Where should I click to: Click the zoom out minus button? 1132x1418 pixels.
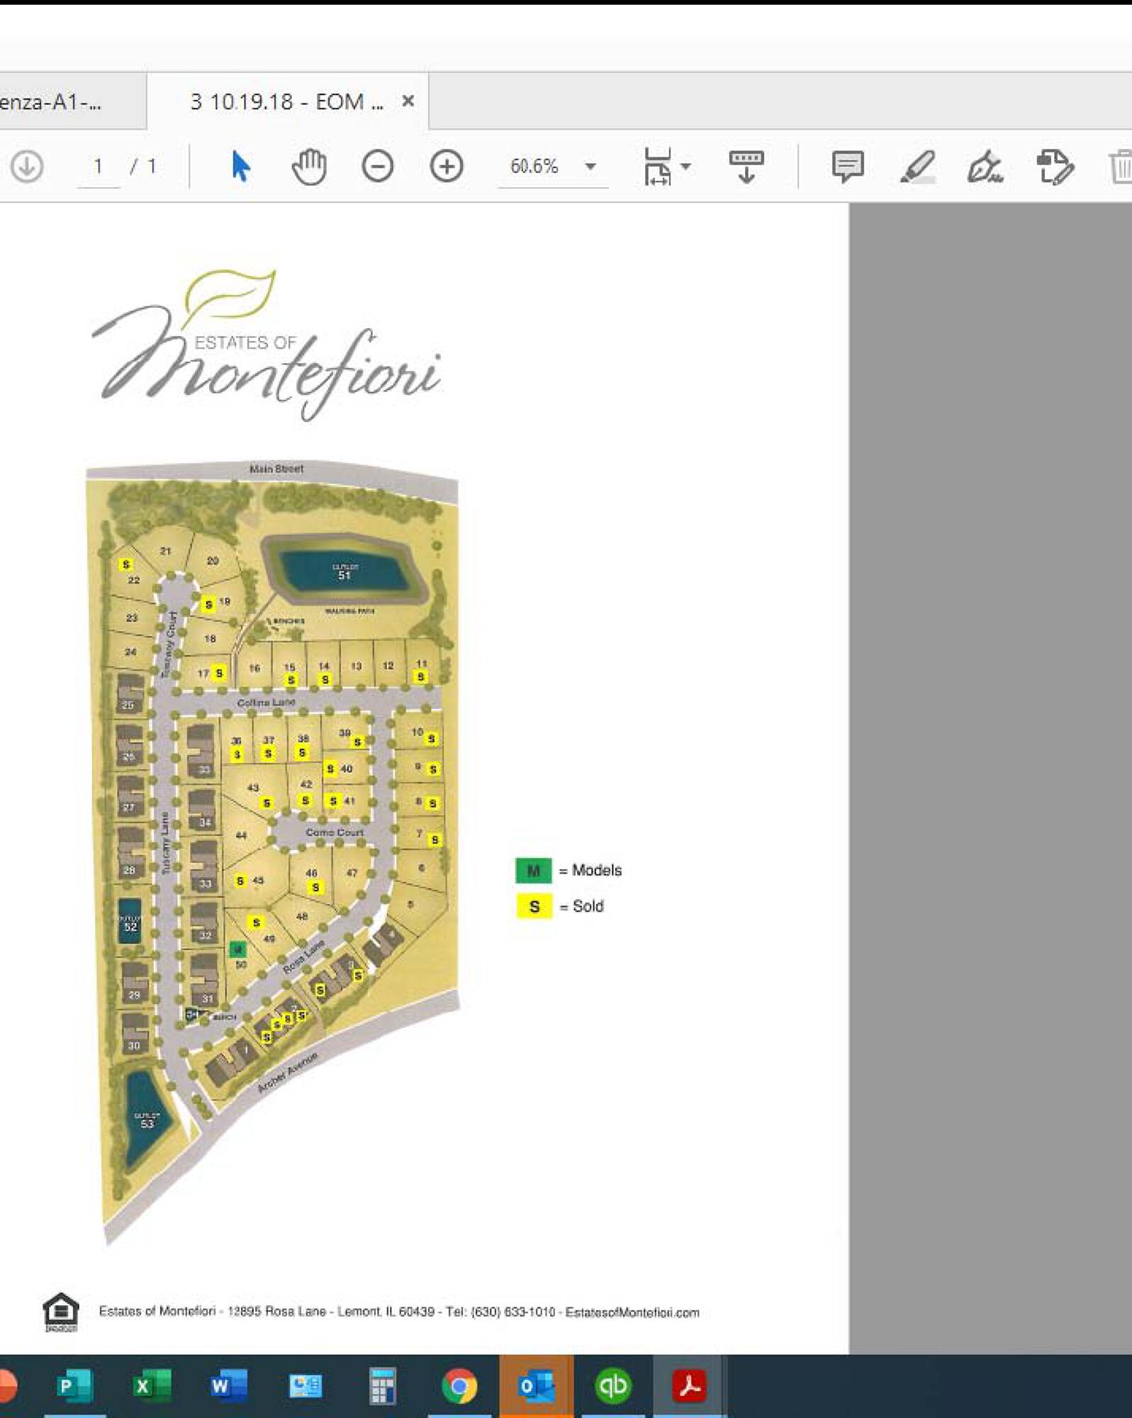(377, 167)
